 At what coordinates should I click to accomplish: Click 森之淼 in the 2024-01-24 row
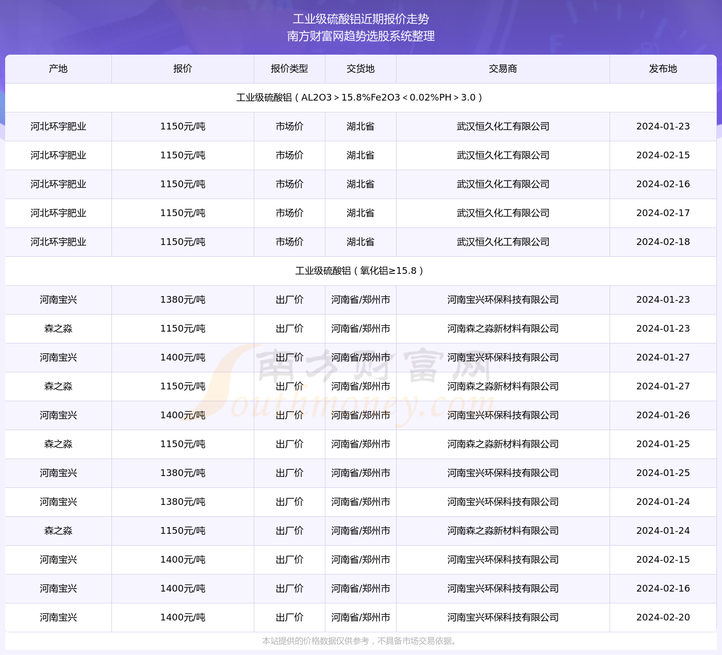[58, 531]
